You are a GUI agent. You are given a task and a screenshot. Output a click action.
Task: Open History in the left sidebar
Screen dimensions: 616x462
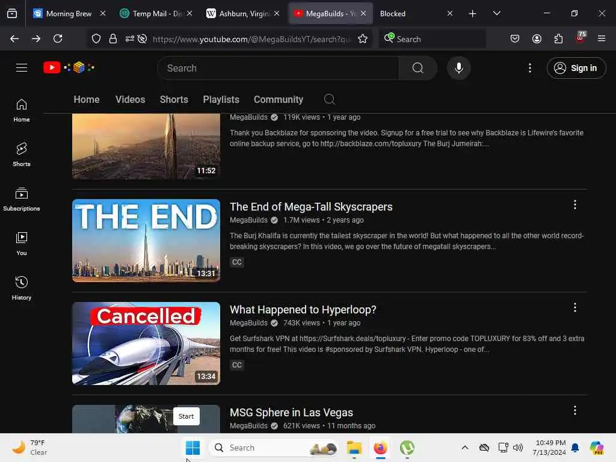click(x=22, y=288)
